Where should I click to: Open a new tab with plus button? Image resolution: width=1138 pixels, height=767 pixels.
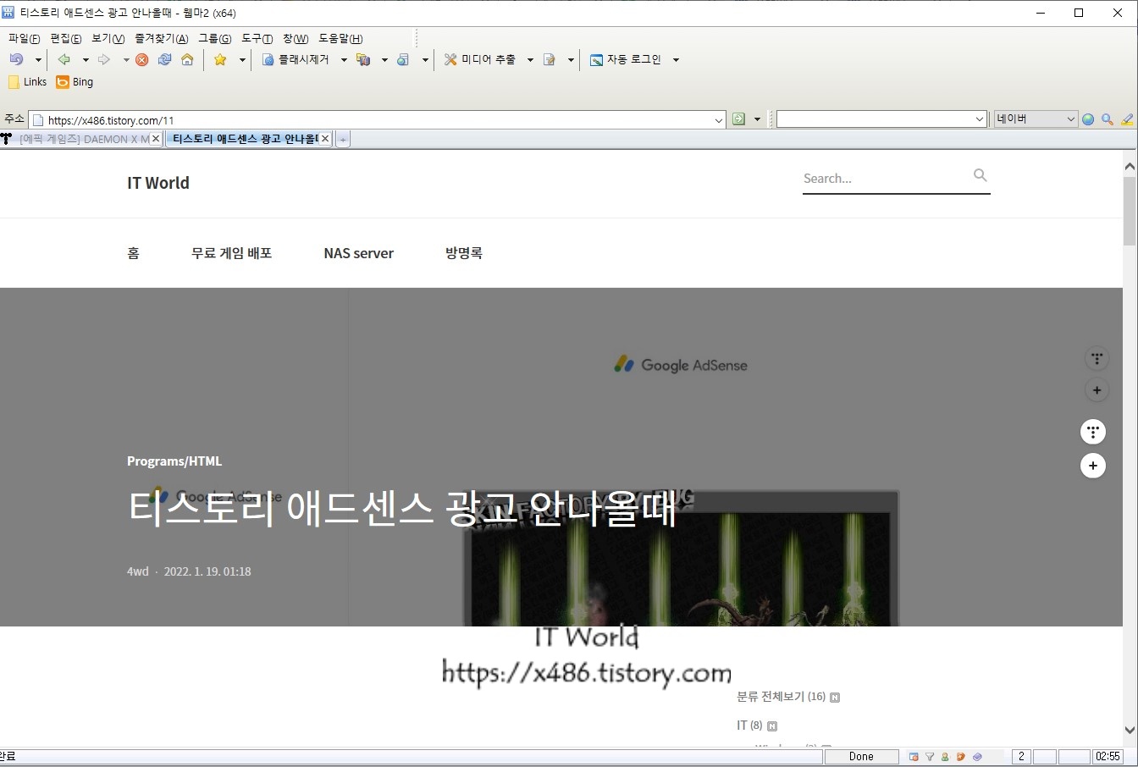343,139
